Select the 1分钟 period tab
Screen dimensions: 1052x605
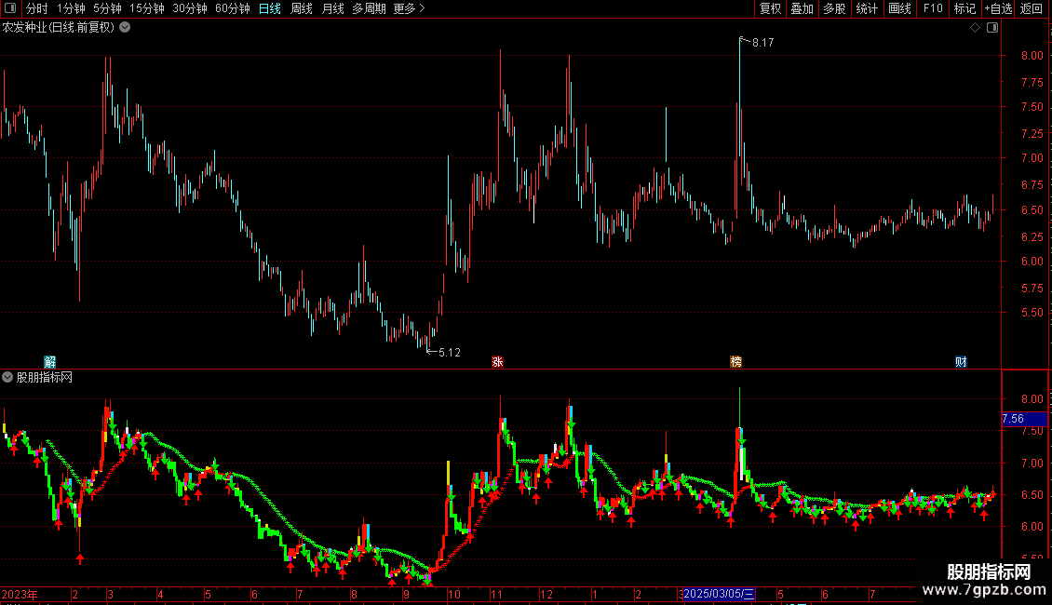pos(71,8)
